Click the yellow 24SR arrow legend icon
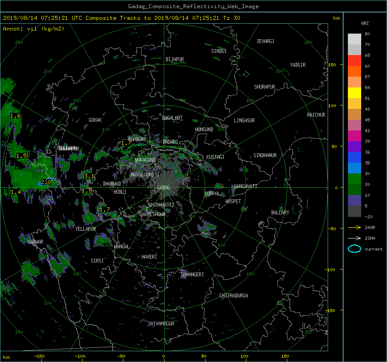387x362 pixels. [354, 227]
